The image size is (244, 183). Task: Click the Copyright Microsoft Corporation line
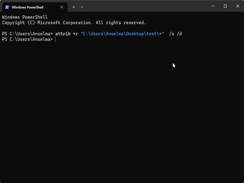(x=74, y=23)
